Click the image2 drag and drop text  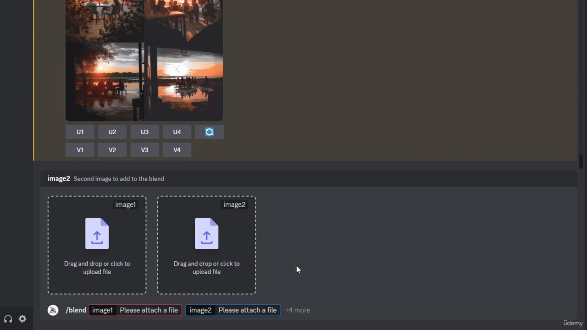coord(207,268)
